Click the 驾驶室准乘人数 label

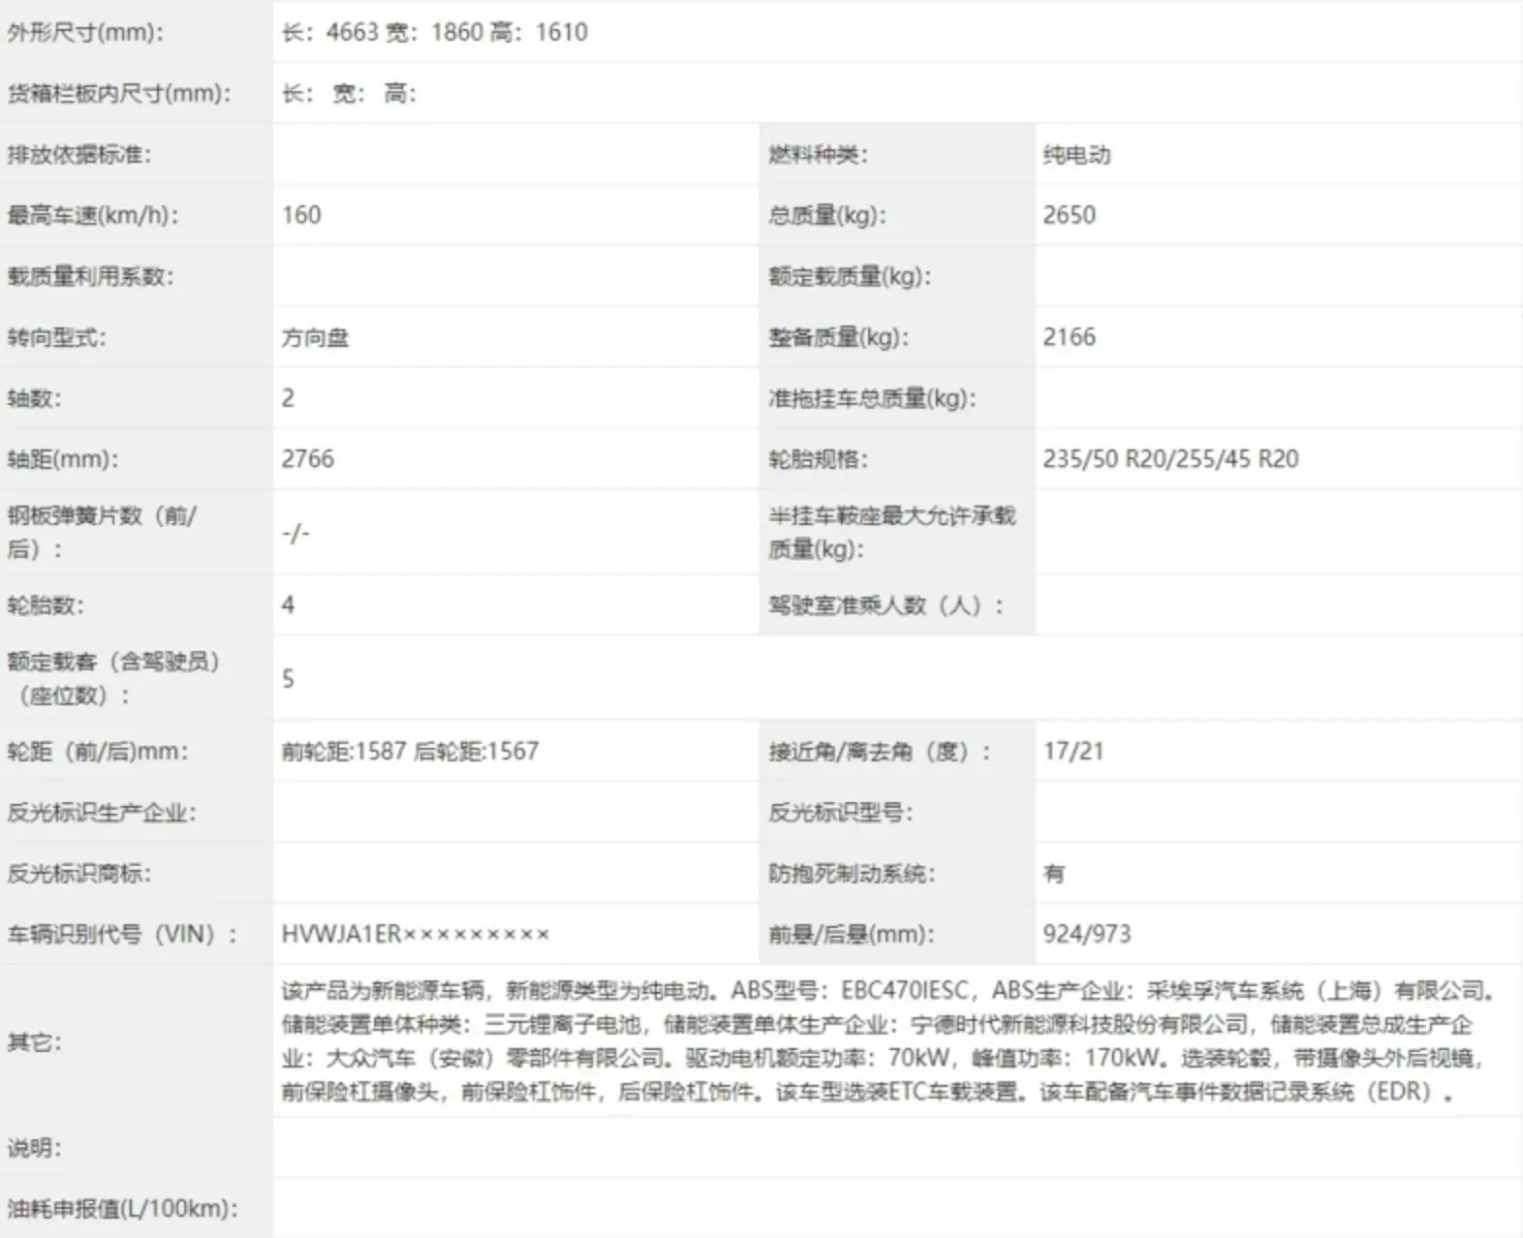tap(886, 605)
